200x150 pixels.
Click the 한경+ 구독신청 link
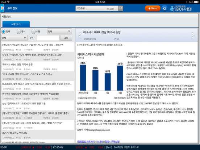pos(112,141)
